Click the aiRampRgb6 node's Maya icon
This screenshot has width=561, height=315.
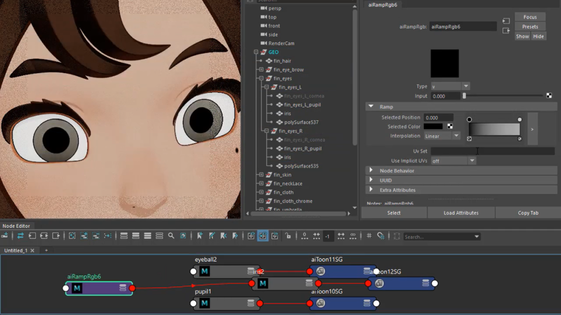click(77, 288)
